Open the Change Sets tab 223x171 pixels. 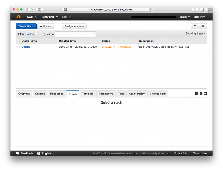click(x=157, y=94)
